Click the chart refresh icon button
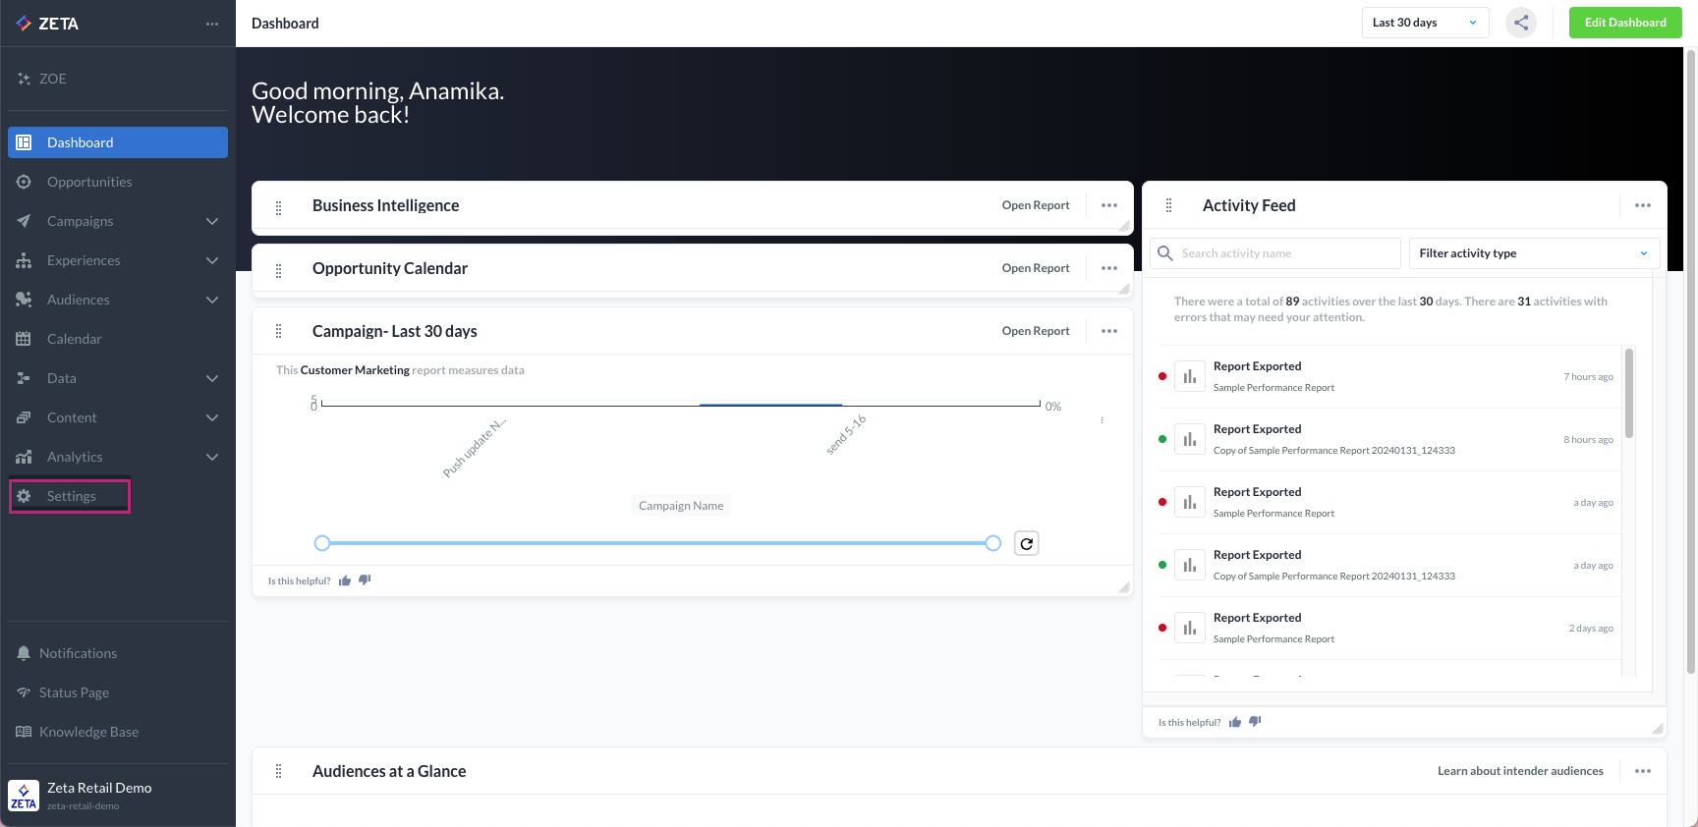The width and height of the screenshot is (1698, 827). (1026, 543)
